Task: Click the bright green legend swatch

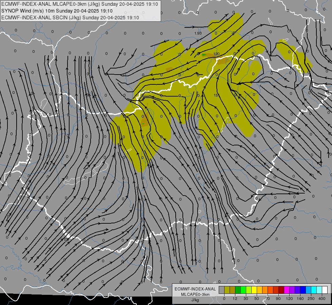Action: click(x=243, y=290)
